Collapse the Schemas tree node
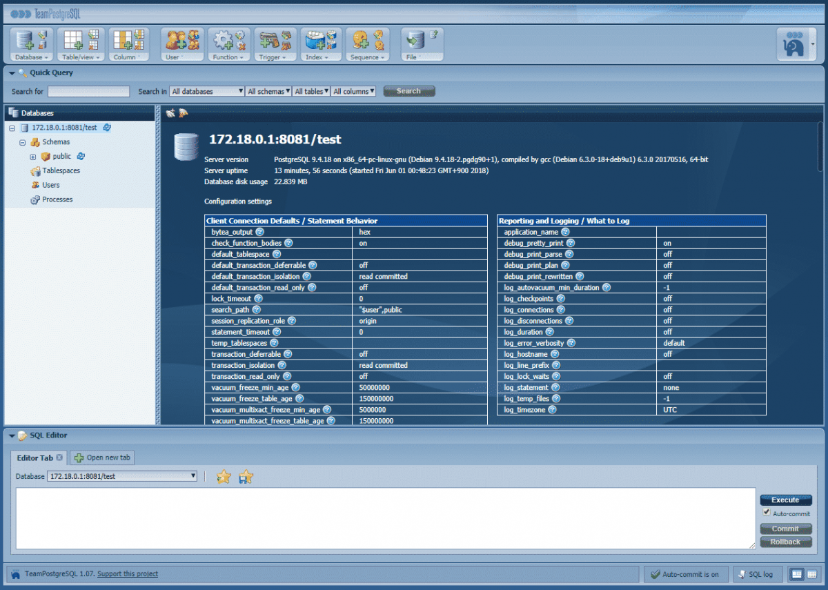 [22, 142]
